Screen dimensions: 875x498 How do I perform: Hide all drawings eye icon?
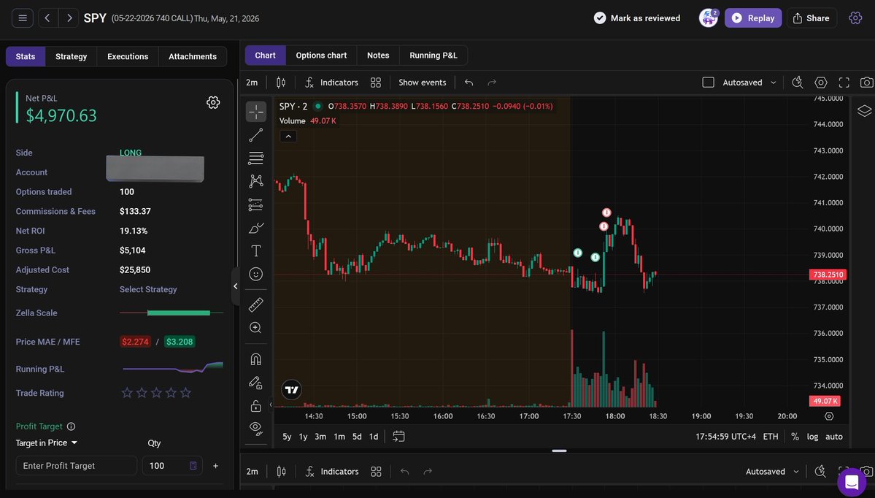pos(256,428)
